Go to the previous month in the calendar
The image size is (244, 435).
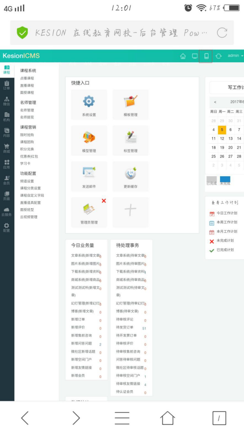pyautogui.click(x=215, y=102)
